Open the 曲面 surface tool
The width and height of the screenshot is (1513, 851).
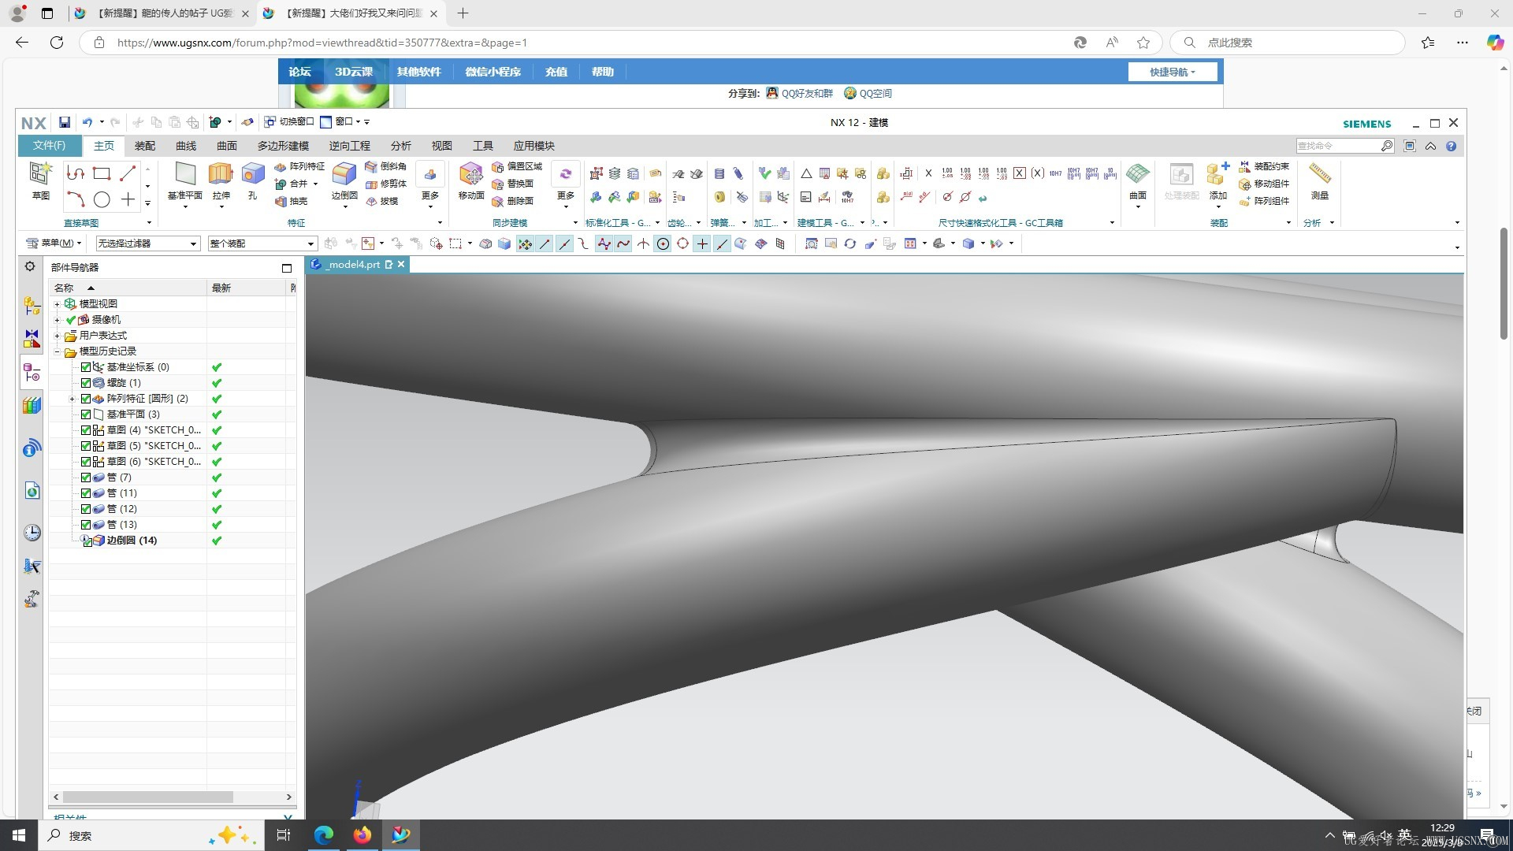tap(1138, 180)
